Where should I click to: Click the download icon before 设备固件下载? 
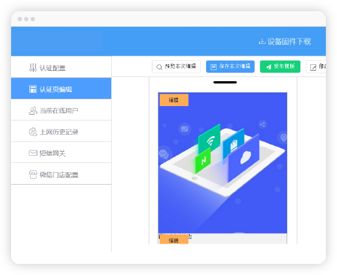(x=262, y=41)
